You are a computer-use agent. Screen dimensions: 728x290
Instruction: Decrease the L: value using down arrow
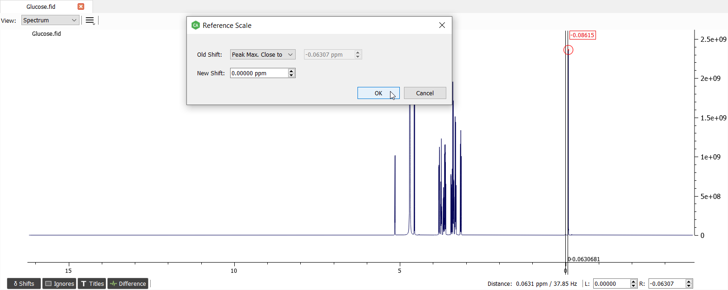633,286
